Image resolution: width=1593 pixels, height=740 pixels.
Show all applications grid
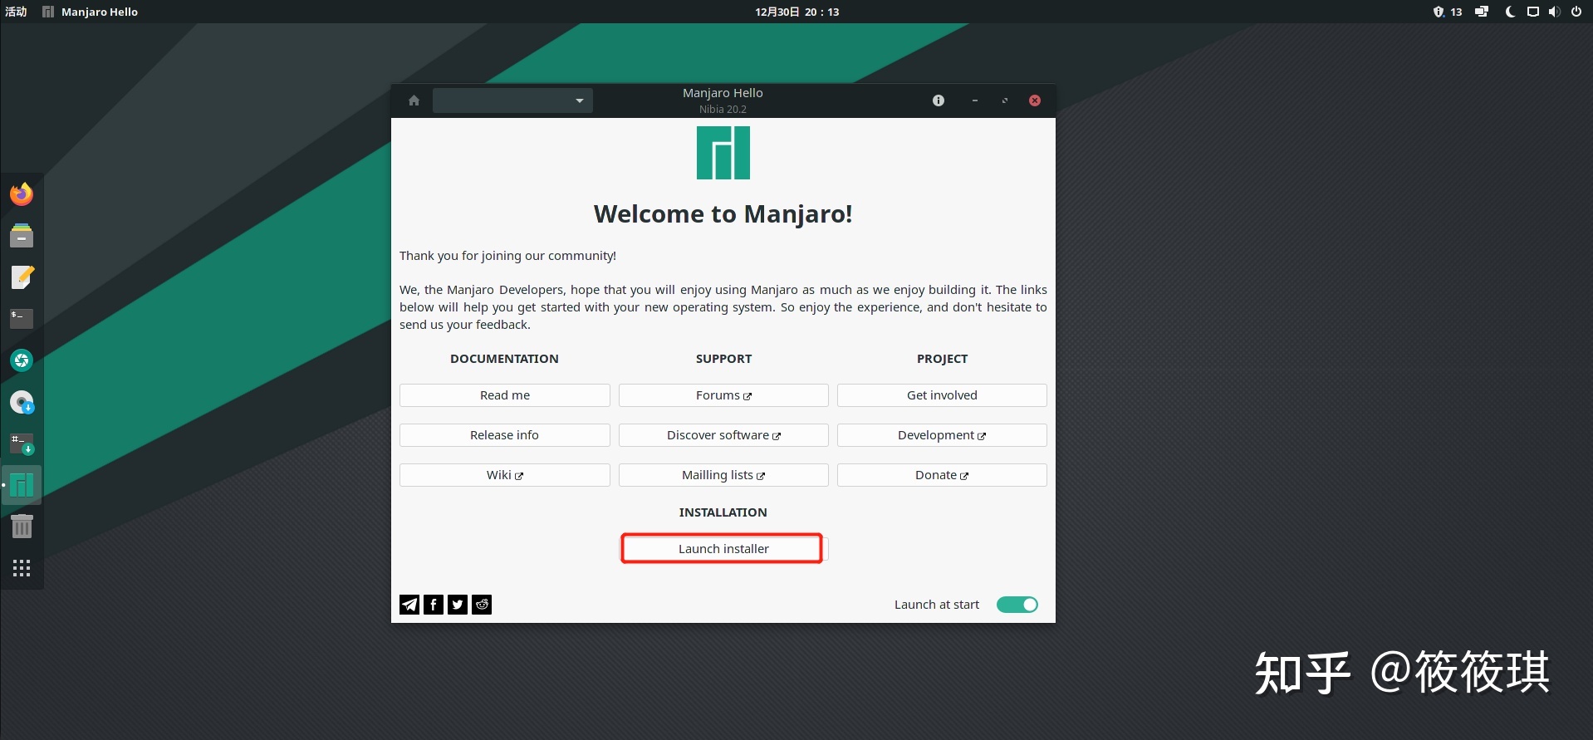(22, 568)
